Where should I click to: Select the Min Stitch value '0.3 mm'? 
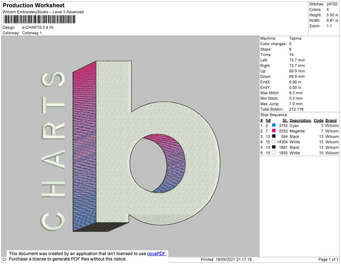click(x=296, y=98)
